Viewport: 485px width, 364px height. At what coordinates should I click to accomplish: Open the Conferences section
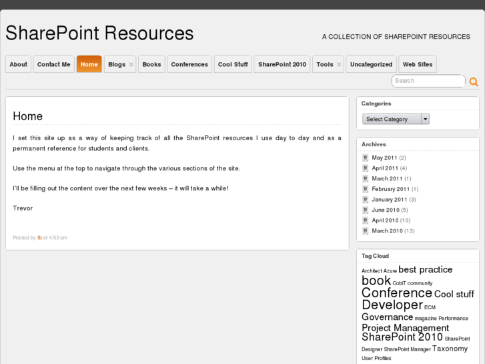189,64
